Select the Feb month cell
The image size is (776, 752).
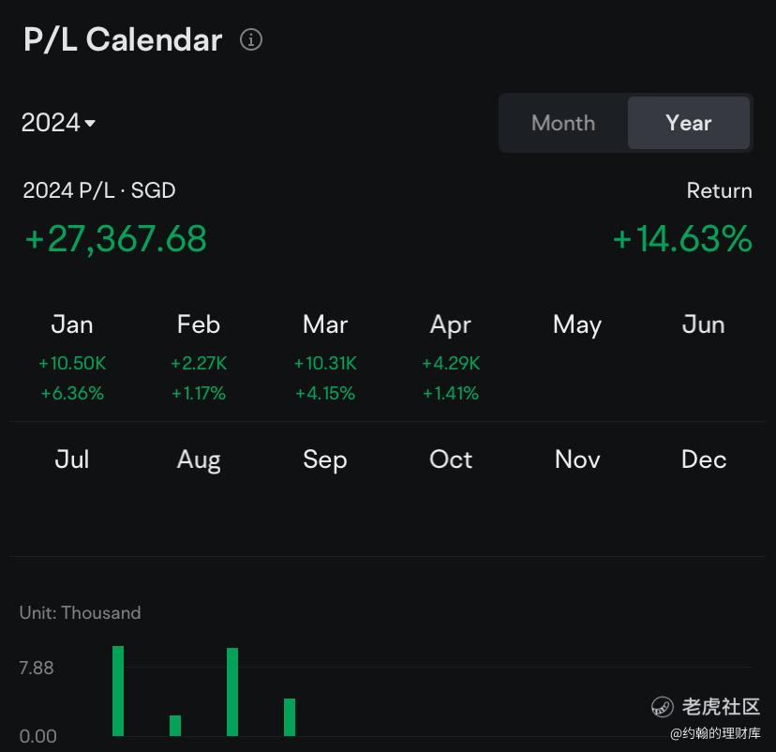[199, 356]
